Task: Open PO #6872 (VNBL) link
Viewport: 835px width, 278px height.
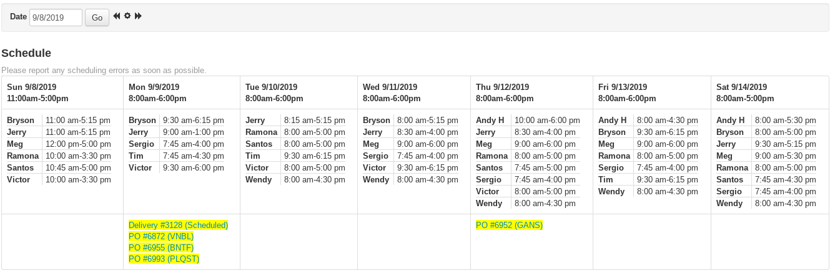Action: tap(161, 236)
